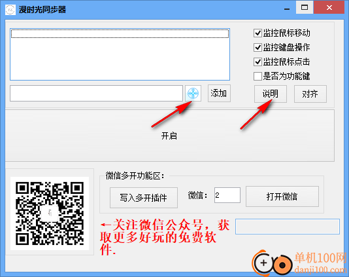Click the blue crosshair window-picker icon
The image size is (349, 277).
click(x=193, y=93)
